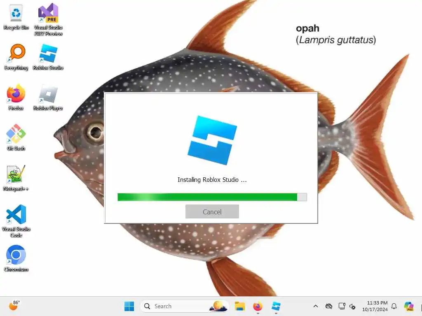
Task: Select the Roblox Studio desktop shortcut
Action: click(48, 57)
